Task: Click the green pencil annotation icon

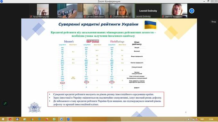Action: pyautogui.click(x=5, y=103)
